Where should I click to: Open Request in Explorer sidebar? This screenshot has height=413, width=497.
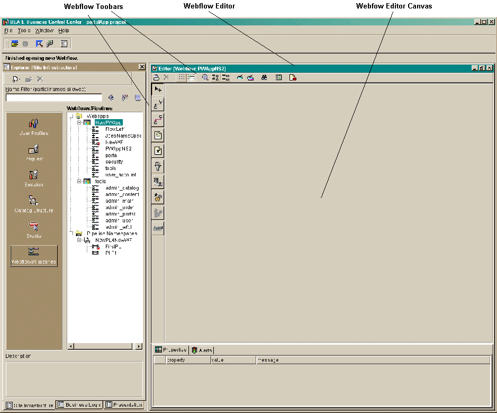click(x=33, y=153)
